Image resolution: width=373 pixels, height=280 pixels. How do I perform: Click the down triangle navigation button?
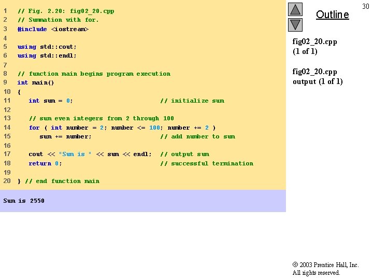pyautogui.click(x=295, y=25)
